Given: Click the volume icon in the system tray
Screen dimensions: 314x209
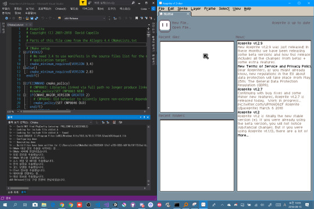Looking at the screenshot, I should click(x=262, y=205).
